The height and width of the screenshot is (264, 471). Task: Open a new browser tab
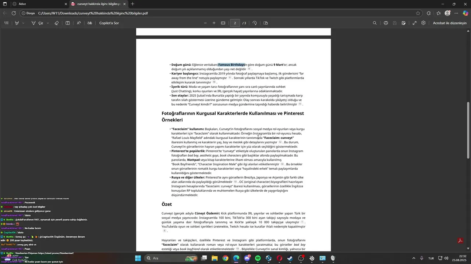click(x=132, y=4)
